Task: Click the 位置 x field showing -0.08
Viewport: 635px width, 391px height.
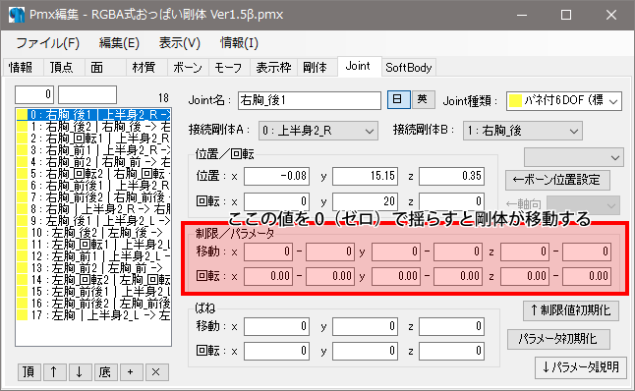Action: coord(276,177)
